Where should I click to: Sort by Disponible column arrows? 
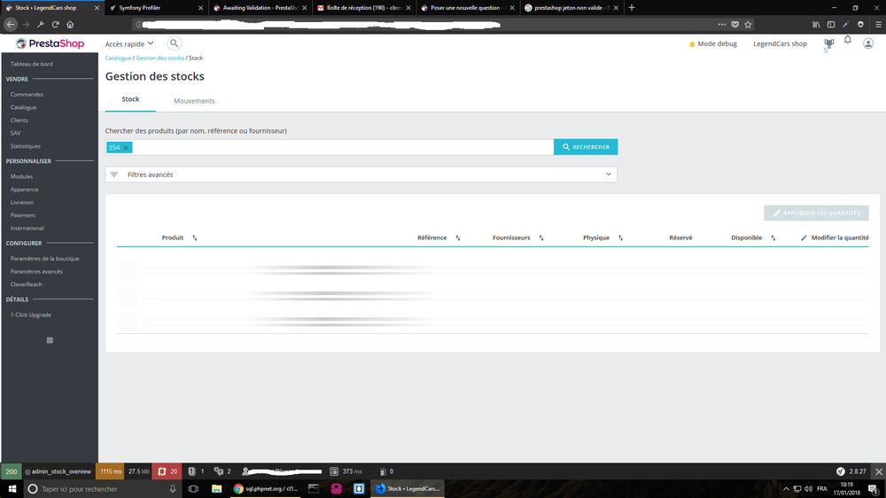[x=773, y=238]
